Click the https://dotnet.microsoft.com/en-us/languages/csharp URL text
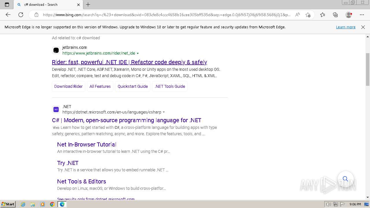Screen dimensions: 370x208 (x=112, y=112)
